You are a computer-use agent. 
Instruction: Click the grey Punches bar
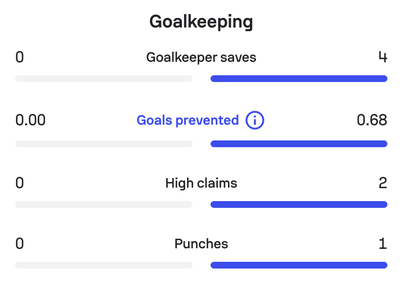point(104,265)
